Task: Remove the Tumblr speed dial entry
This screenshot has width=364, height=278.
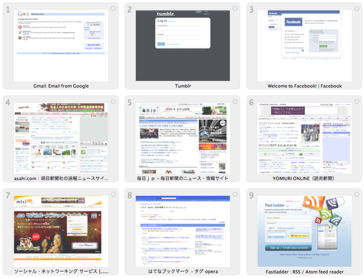Action: [235, 8]
